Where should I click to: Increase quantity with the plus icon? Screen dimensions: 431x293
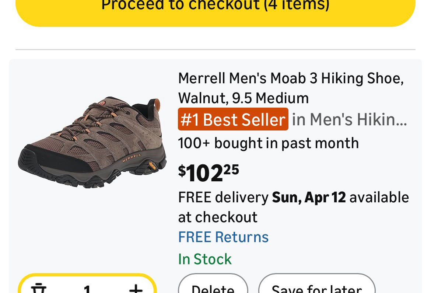pos(136,288)
